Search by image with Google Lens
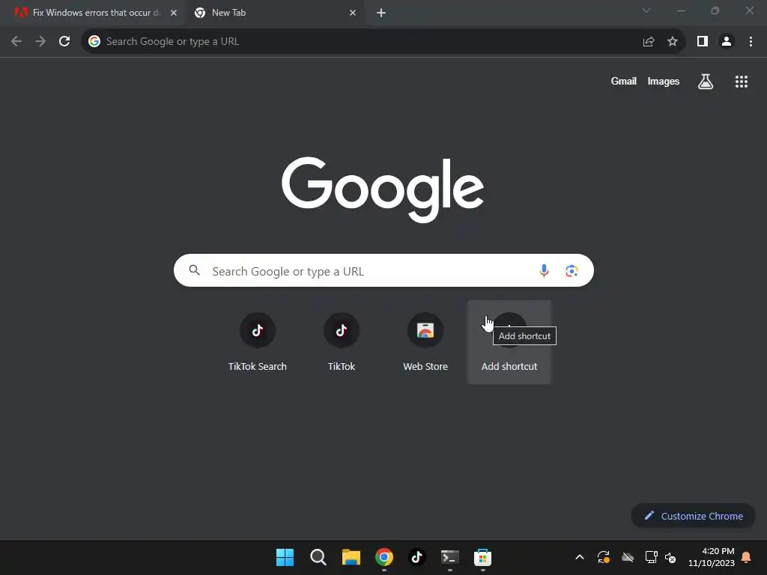Viewport: 767px width, 575px height. pyautogui.click(x=572, y=270)
